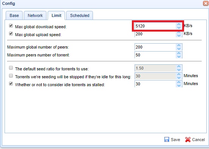The height and width of the screenshot is (149, 209).
Task: Decrease maximum peers number of torrent
Action: coord(179,57)
